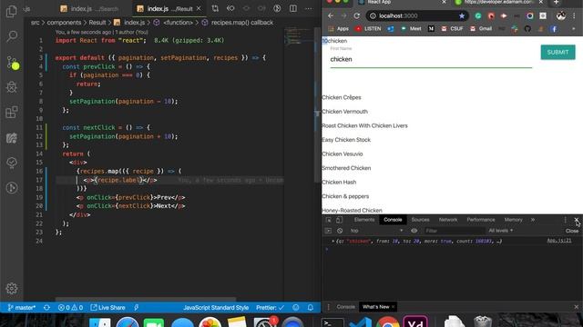The image size is (583, 327).
Task: Click the feedback smiley in status bar
Action: 295,307
